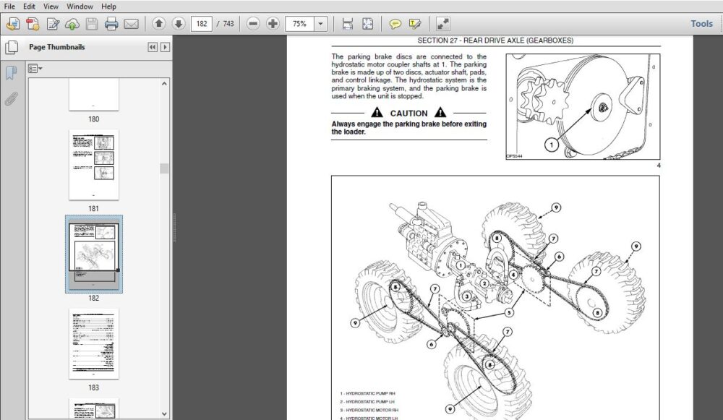
Task: Open the Help menu
Action: coord(109,7)
